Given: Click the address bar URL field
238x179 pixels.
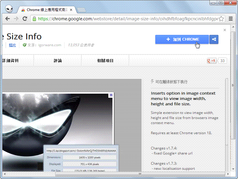Looking at the screenshot, I should (x=128, y=19).
